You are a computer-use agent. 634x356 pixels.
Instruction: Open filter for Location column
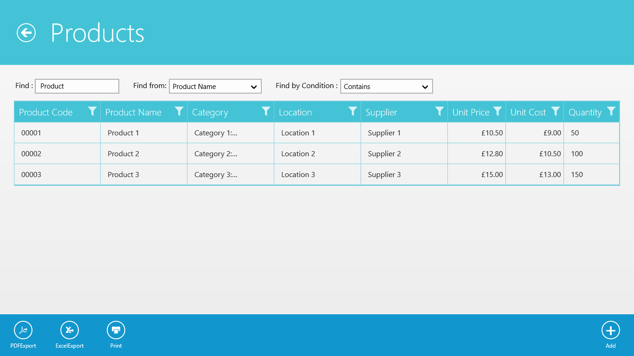pyautogui.click(x=353, y=111)
